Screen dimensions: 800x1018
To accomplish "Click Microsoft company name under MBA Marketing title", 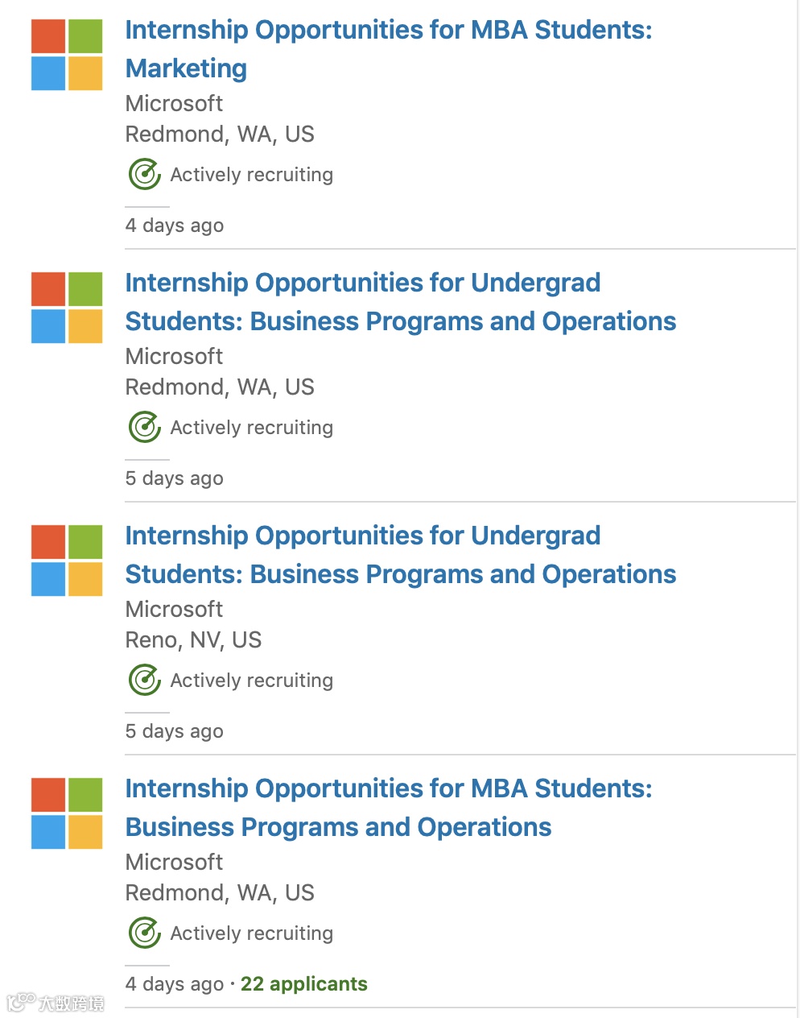I will [174, 103].
